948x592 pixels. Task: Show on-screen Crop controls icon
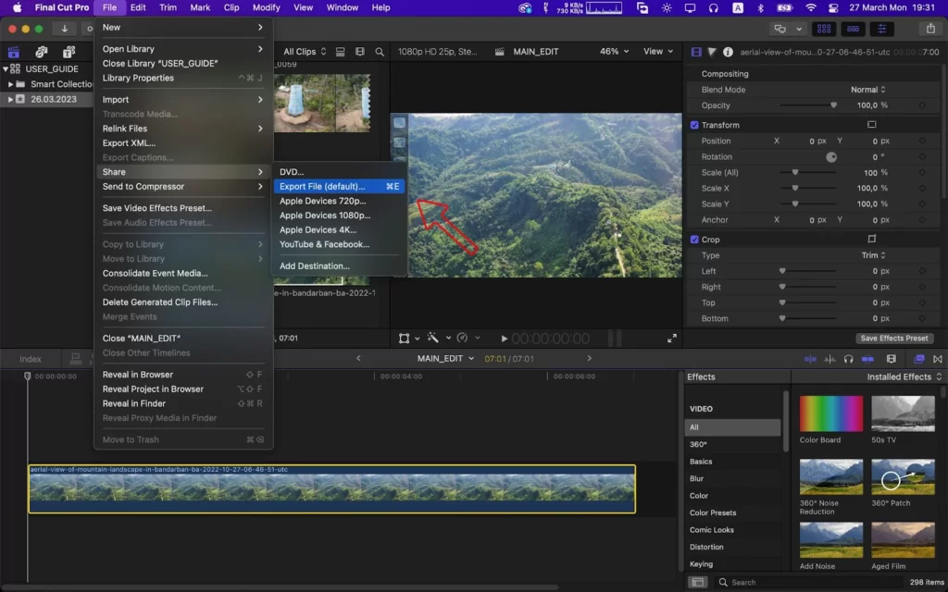(x=871, y=239)
